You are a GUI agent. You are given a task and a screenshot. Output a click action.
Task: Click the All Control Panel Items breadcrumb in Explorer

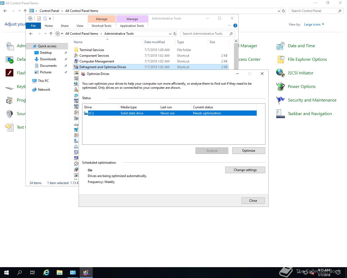(82, 34)
